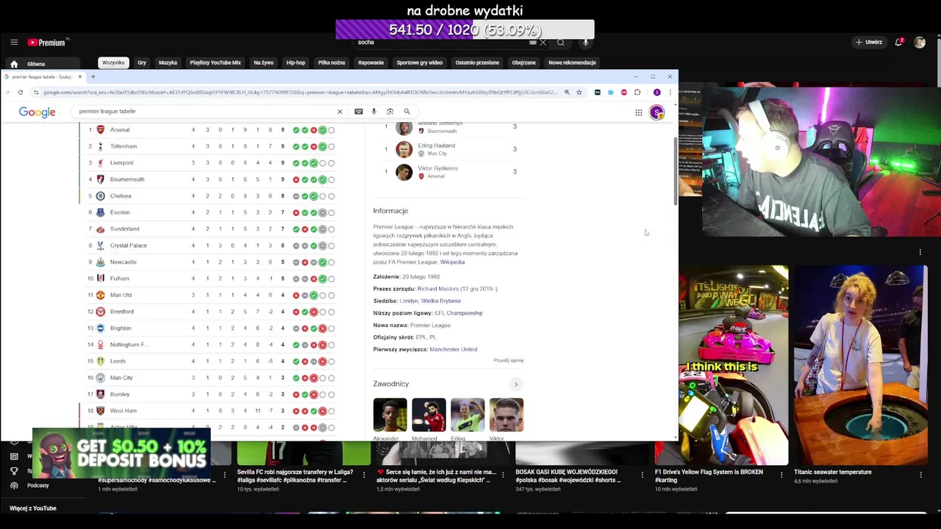Screen dimensions: 941x529
Task: Follow the Wikipedia link
Action: (x=452, y=262)
